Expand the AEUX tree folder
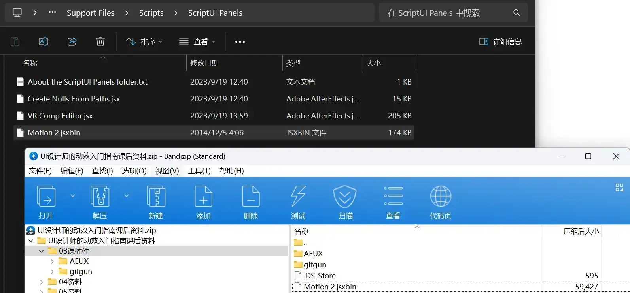The height and width of the screenshot is (293, 630). pyautogui.click(x=52, y=261)
